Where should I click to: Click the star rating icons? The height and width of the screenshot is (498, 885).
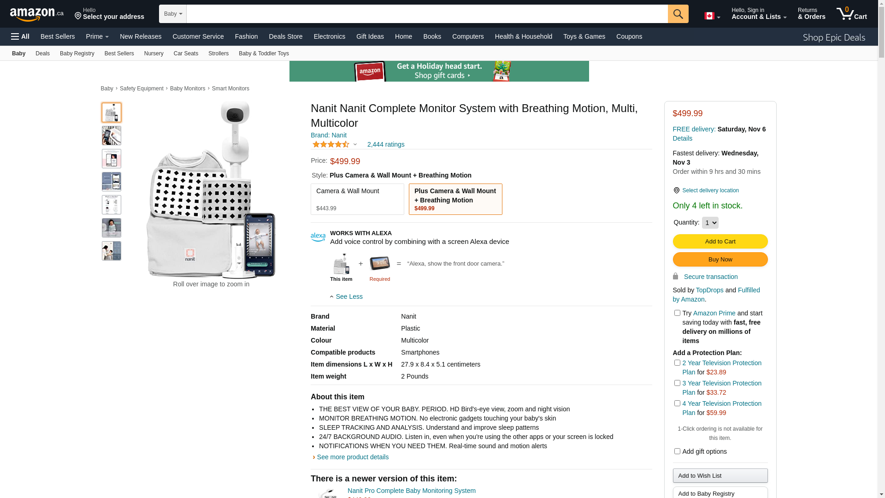[331, 144]
